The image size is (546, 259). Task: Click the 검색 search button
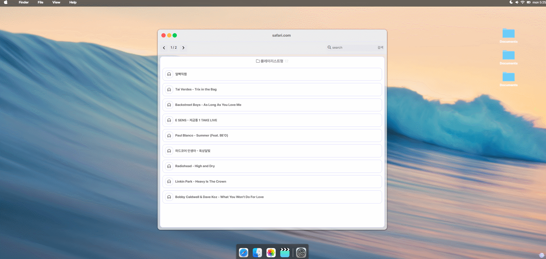(380, 48)
